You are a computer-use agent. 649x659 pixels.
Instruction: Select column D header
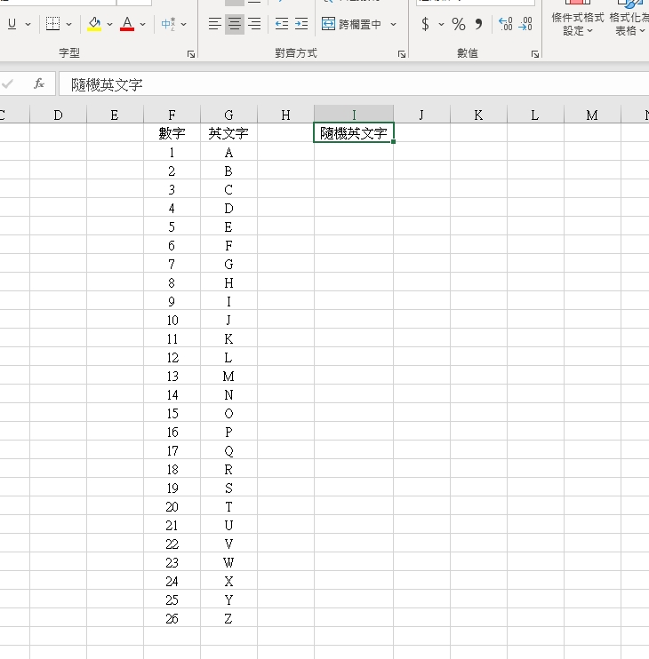(x=58, y=115)
